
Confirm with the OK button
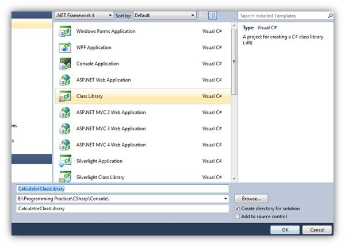[285, 230]
